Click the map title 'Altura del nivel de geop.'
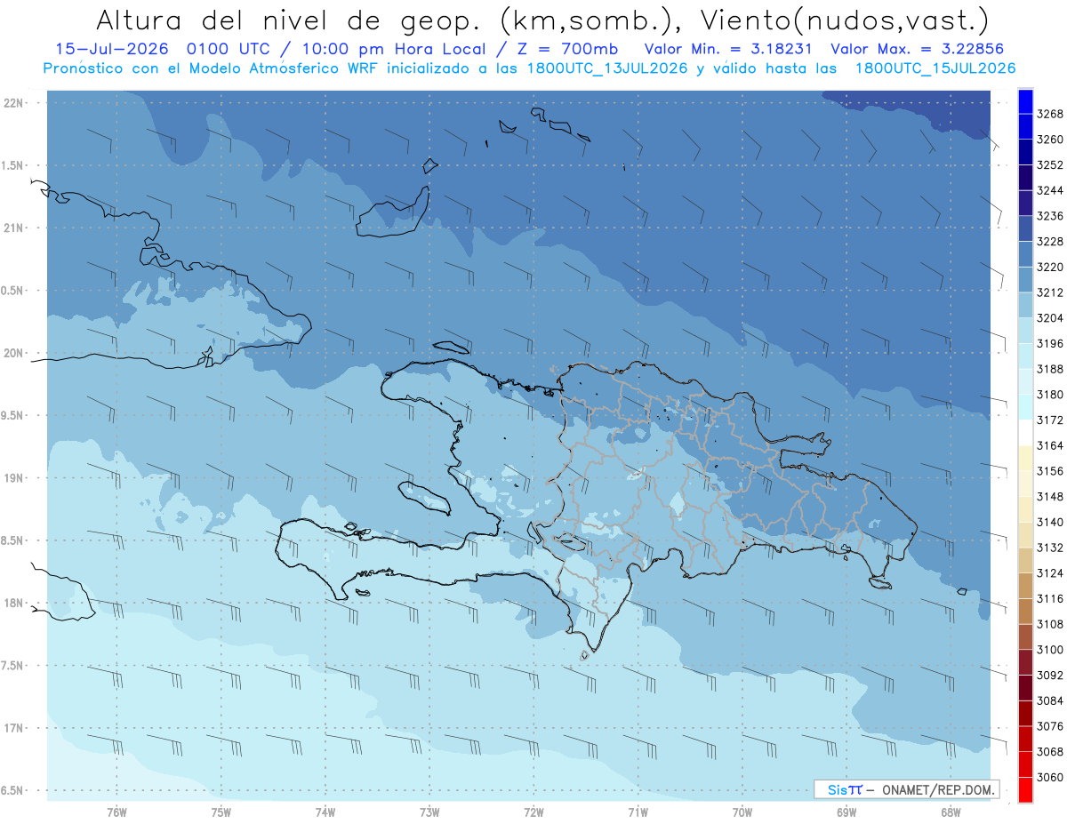This screenshot has height=824, width=1067. click(x=291, y=19)
